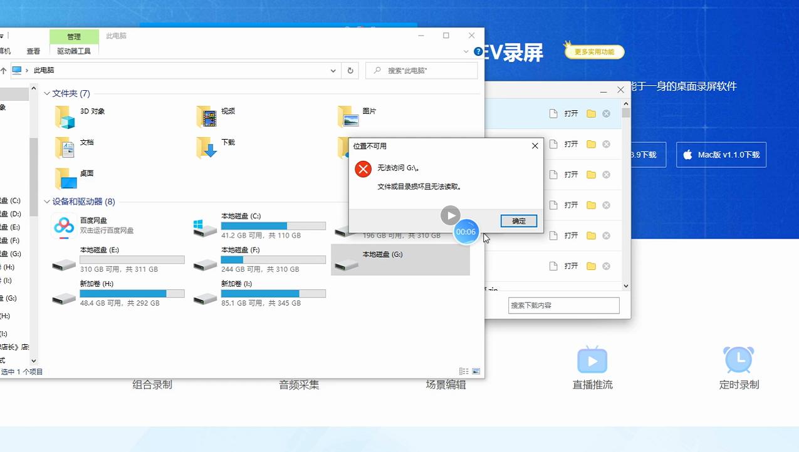Select the 定时录制 timed recording clock icon
Viewport: 799px width, 452px height.
pyautogui.click(x=738, y=360)
